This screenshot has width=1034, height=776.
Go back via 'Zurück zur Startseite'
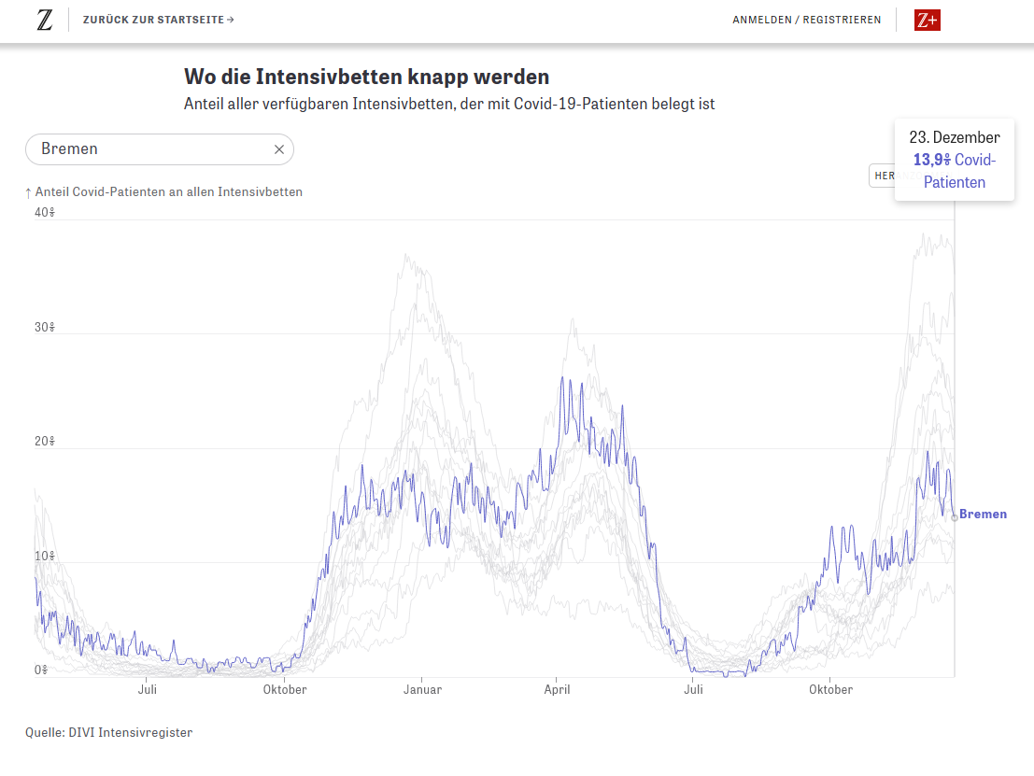[x=158, y=20]
